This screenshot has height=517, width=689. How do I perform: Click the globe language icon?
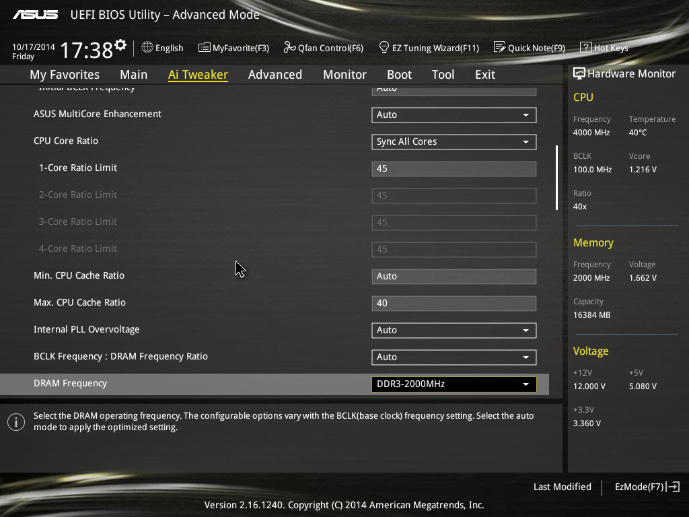pos(147,47)
